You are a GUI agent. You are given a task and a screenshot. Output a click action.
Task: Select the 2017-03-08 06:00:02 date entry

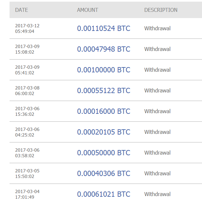tap(27, 90)
